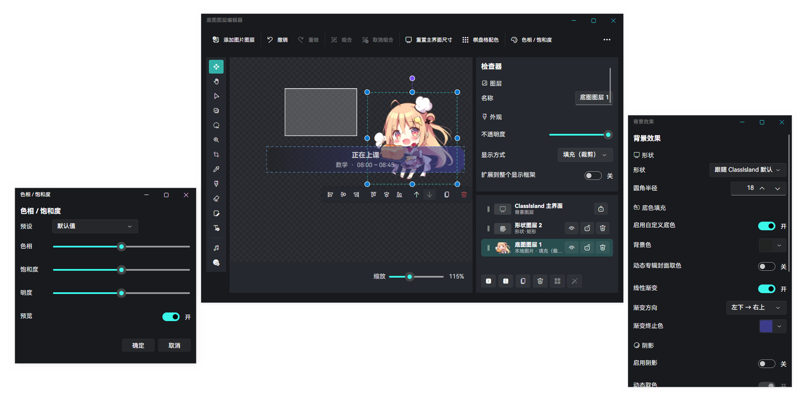Open the 背景色 color dropdown
The image size is (809, 402).
[773, 245]
